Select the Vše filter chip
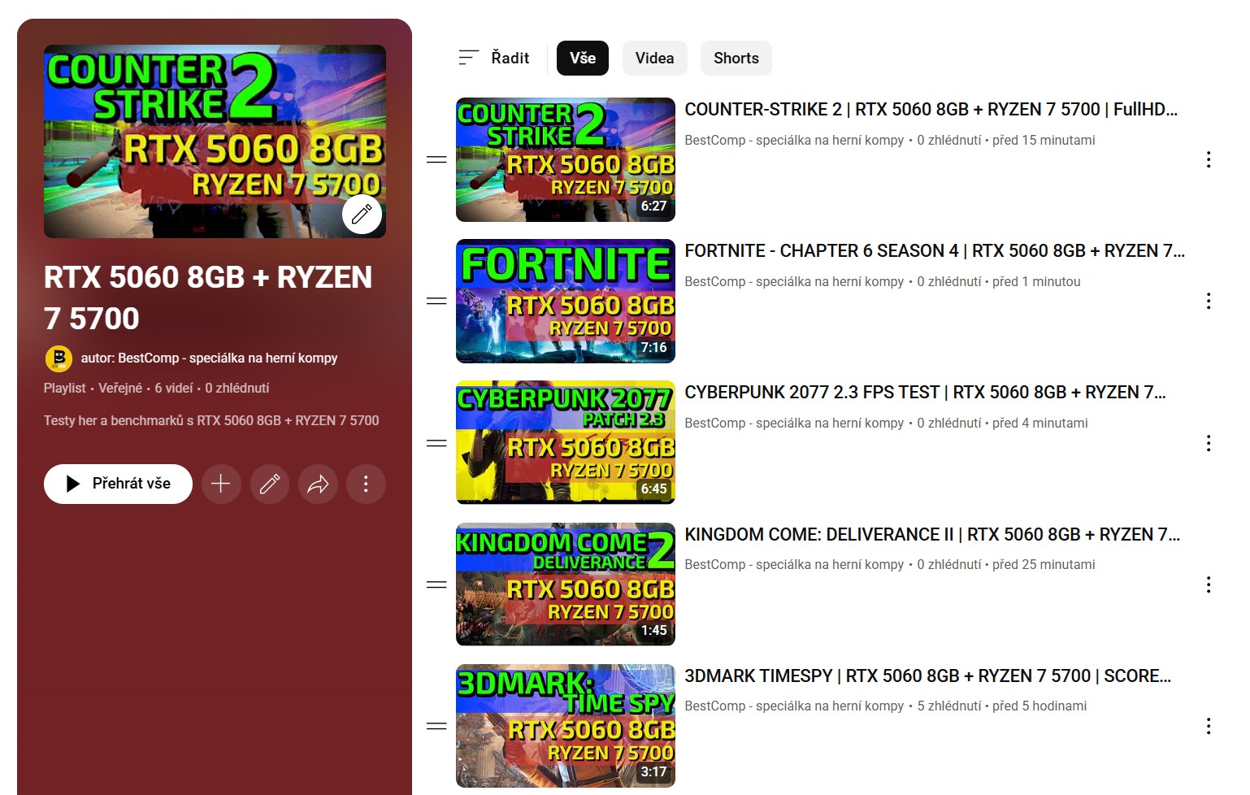1250x795 pixels. pyautogui.click(x=583, y=58)
